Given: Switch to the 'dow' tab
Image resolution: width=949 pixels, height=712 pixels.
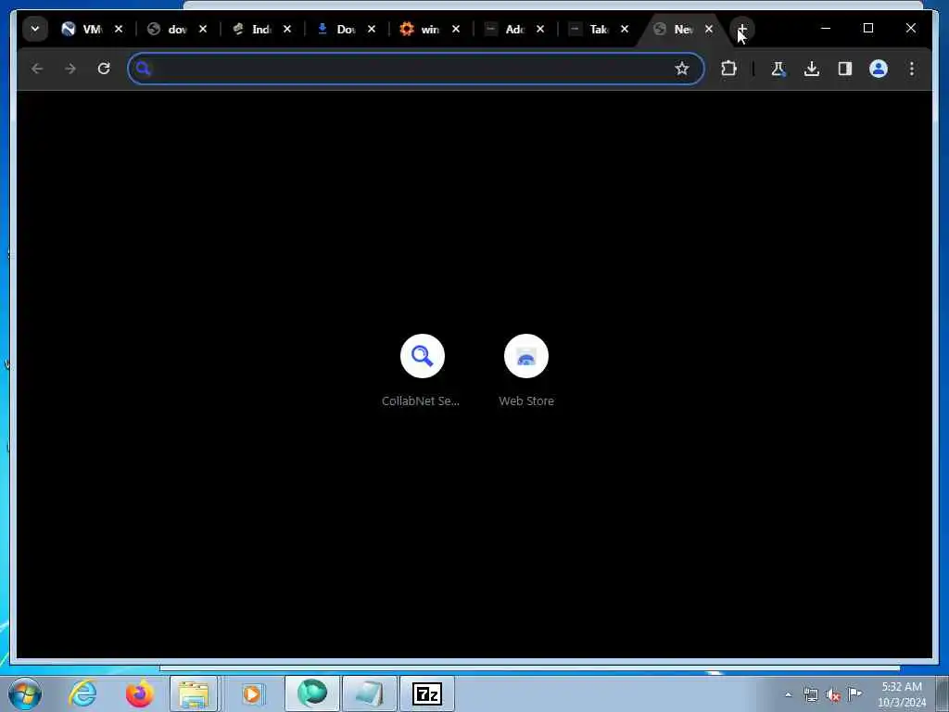Looking at the screenshot, I should pos(168,29).
